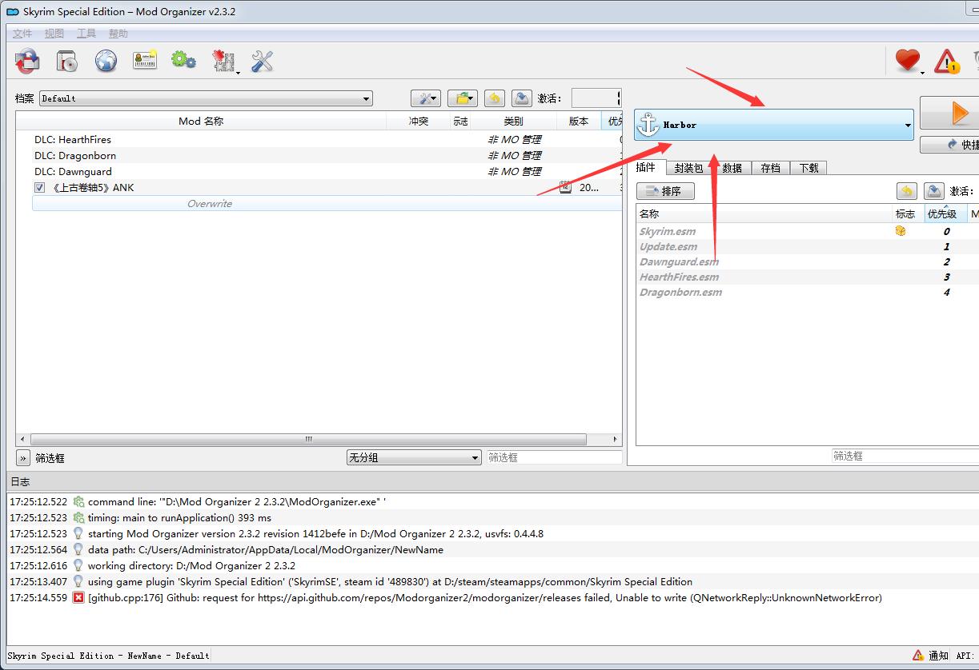Viewport: 979px width, 670px height.
Task: Open the warning triangle notifications icon
Action: pyautogui.click(x=947, y=61)
